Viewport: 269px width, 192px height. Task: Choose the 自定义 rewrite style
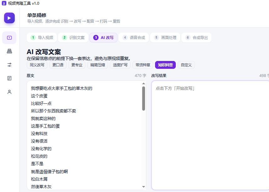point(186,65)
